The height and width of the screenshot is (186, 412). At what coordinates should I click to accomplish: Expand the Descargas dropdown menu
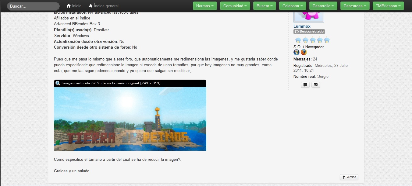[355, 6]
